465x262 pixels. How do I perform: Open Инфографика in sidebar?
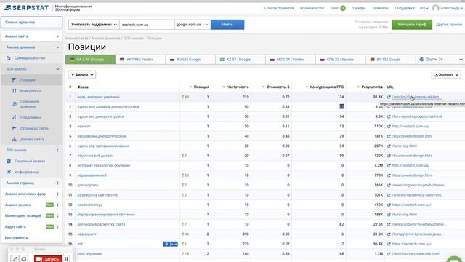(x=26, y=172)
